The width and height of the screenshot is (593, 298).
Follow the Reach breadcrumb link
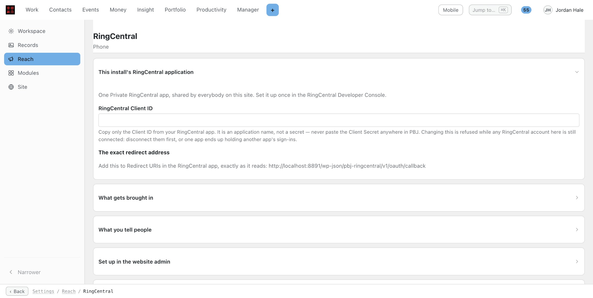pos(69,291)
